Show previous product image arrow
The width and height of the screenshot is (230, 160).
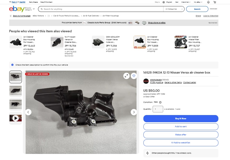pos(28,112)
